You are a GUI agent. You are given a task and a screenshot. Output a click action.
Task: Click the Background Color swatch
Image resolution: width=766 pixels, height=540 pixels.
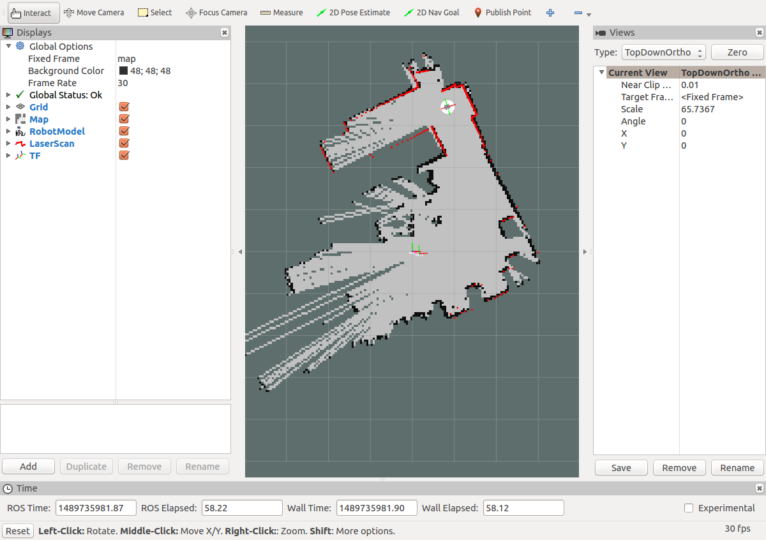(x=123, y=71)
